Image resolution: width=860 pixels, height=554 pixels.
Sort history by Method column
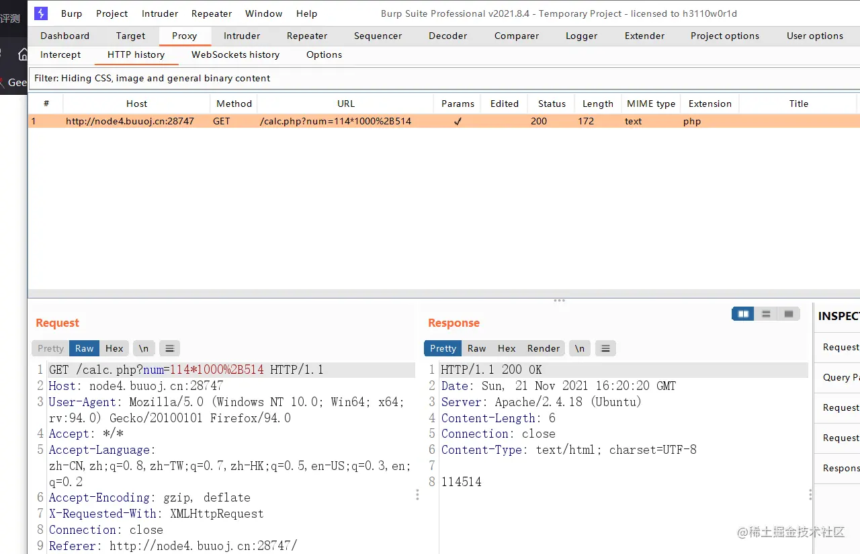click(234, 104)
